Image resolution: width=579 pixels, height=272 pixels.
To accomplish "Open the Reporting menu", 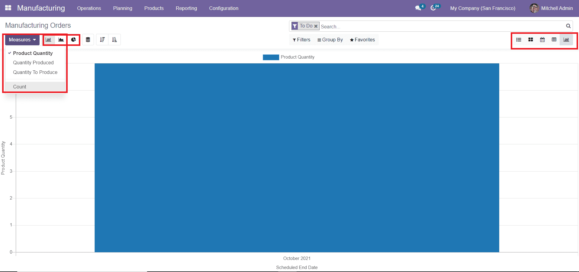I will pyautogui.click(x=186, y=8).
